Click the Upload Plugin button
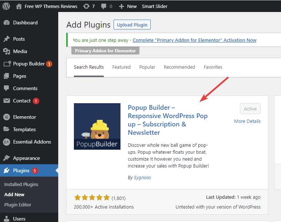Image resolution: width=281 pixels, height=222 pixels. click(132, 25)
